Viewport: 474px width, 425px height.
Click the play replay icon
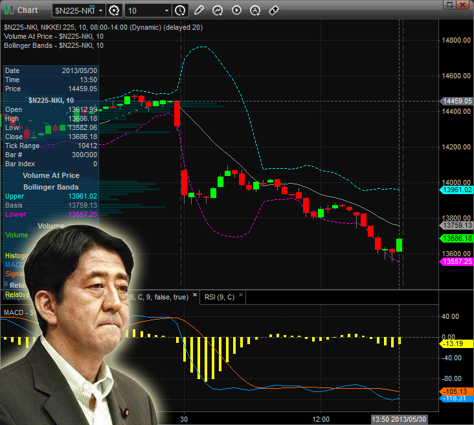(236, 10)
